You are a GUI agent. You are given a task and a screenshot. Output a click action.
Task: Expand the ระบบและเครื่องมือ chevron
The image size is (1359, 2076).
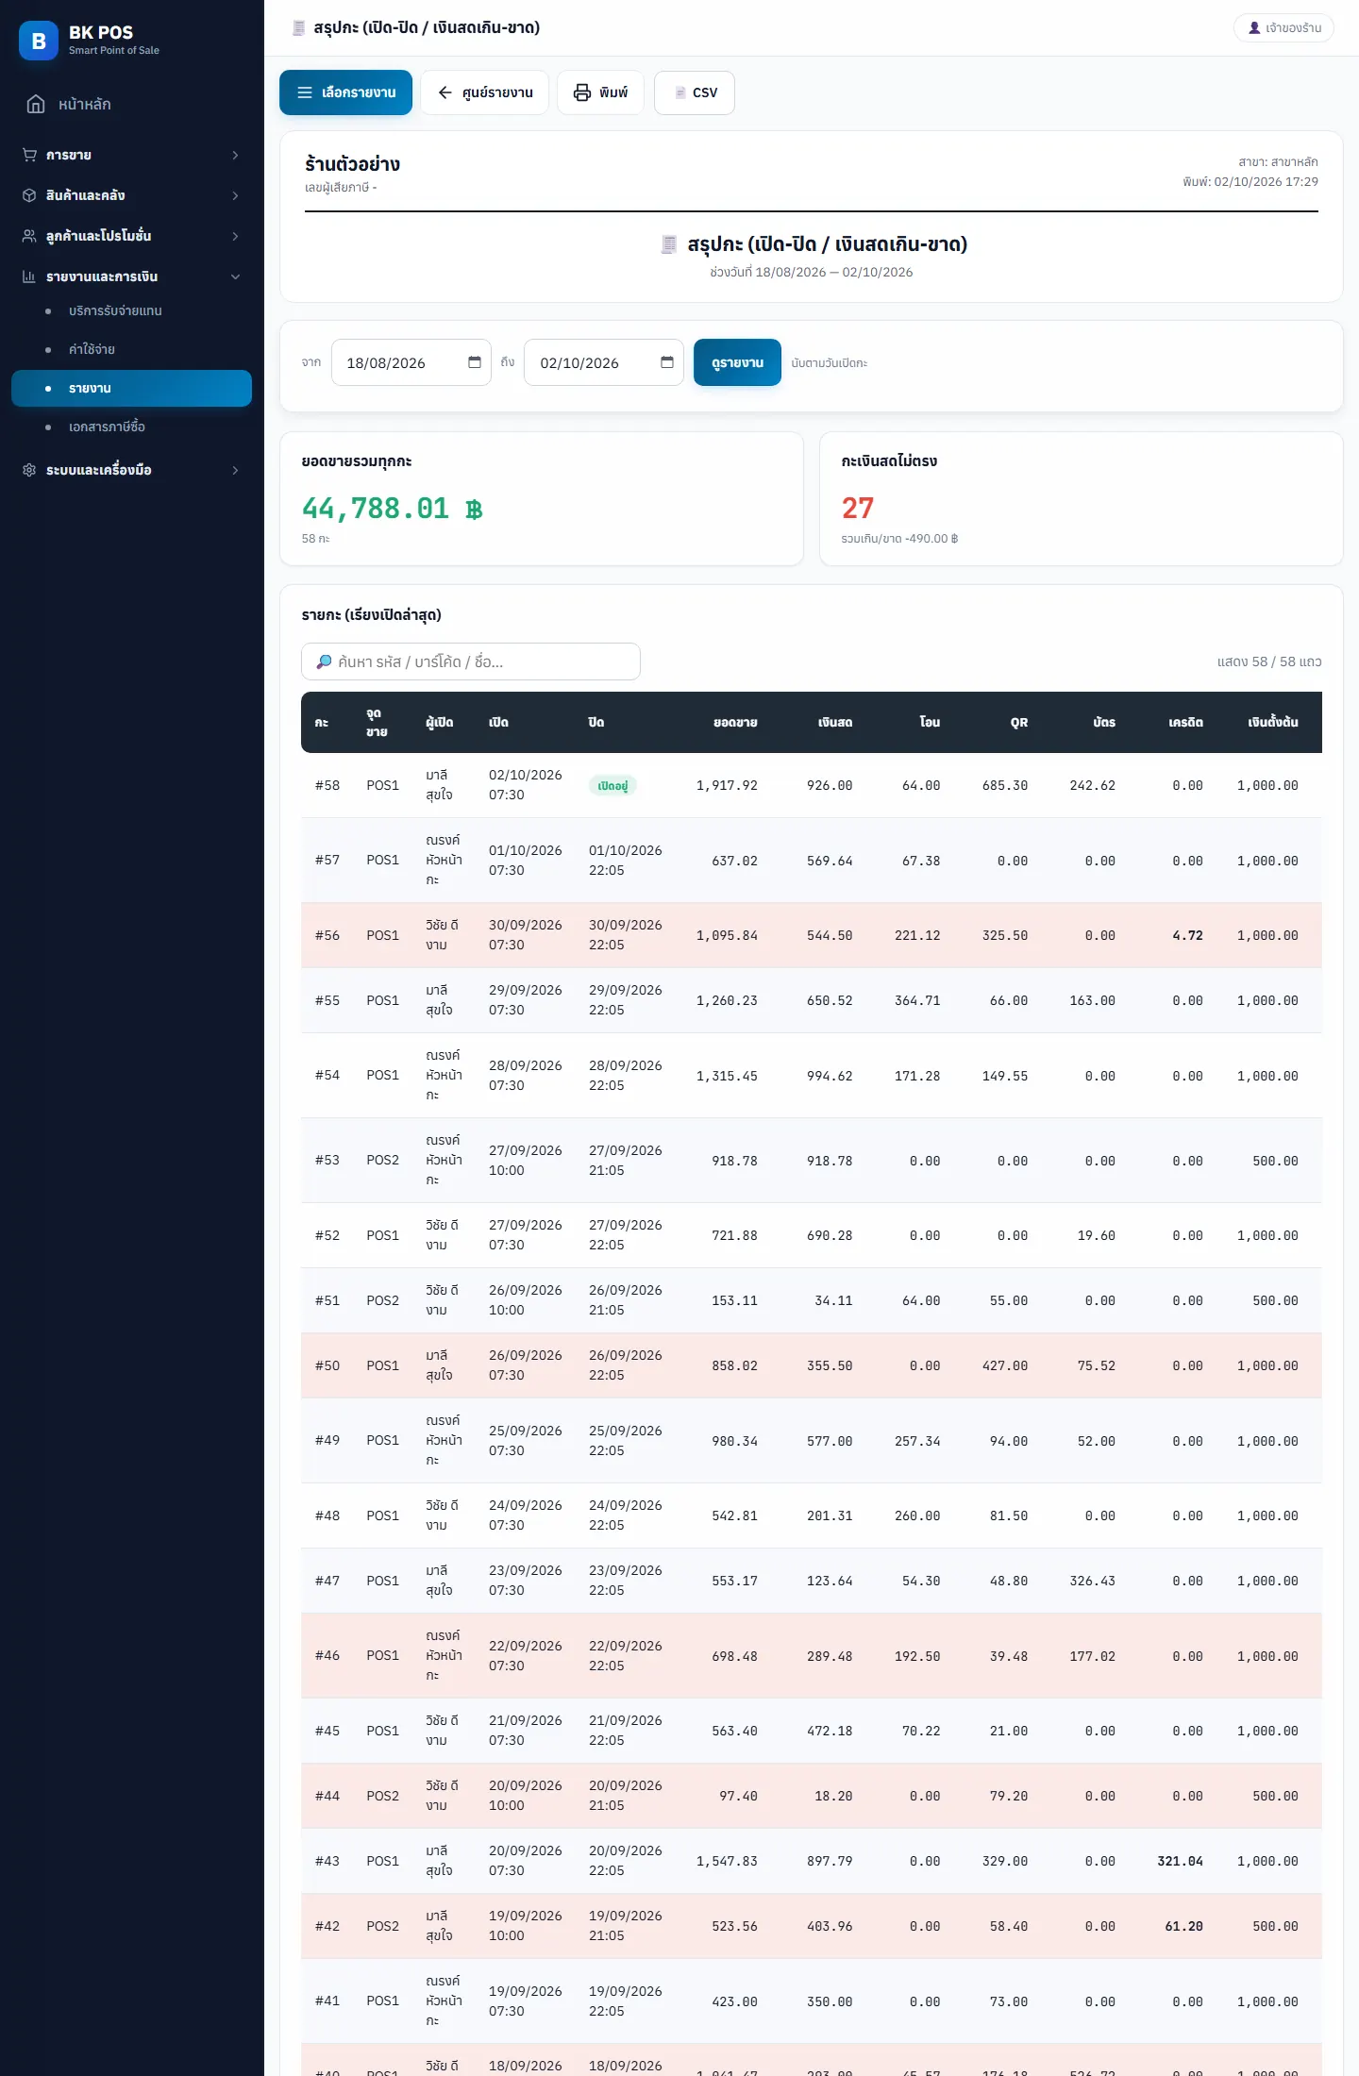click(235, 470)
